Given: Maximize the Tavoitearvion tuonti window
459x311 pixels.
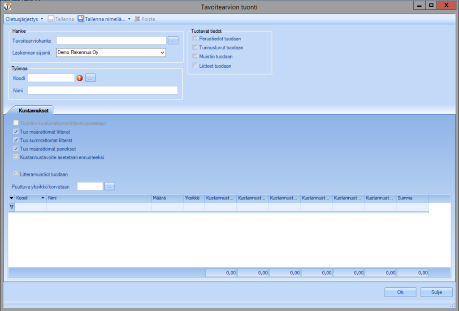Looking at the screenshot, I should click(431, 5).
